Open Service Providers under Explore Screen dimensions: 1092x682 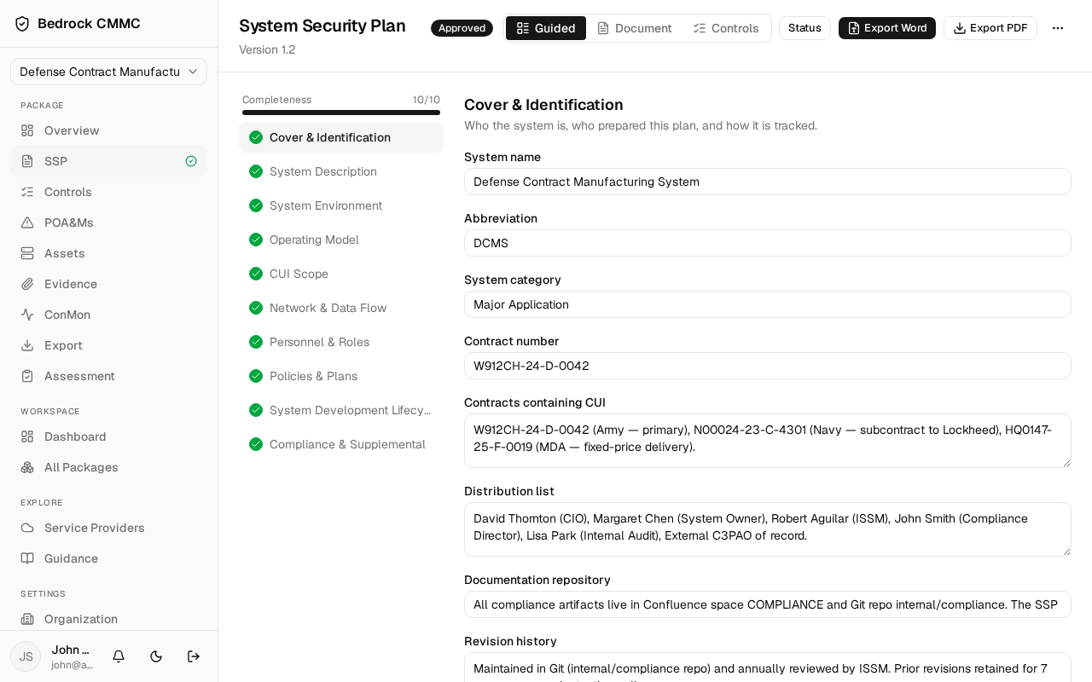tap(108, 528)
